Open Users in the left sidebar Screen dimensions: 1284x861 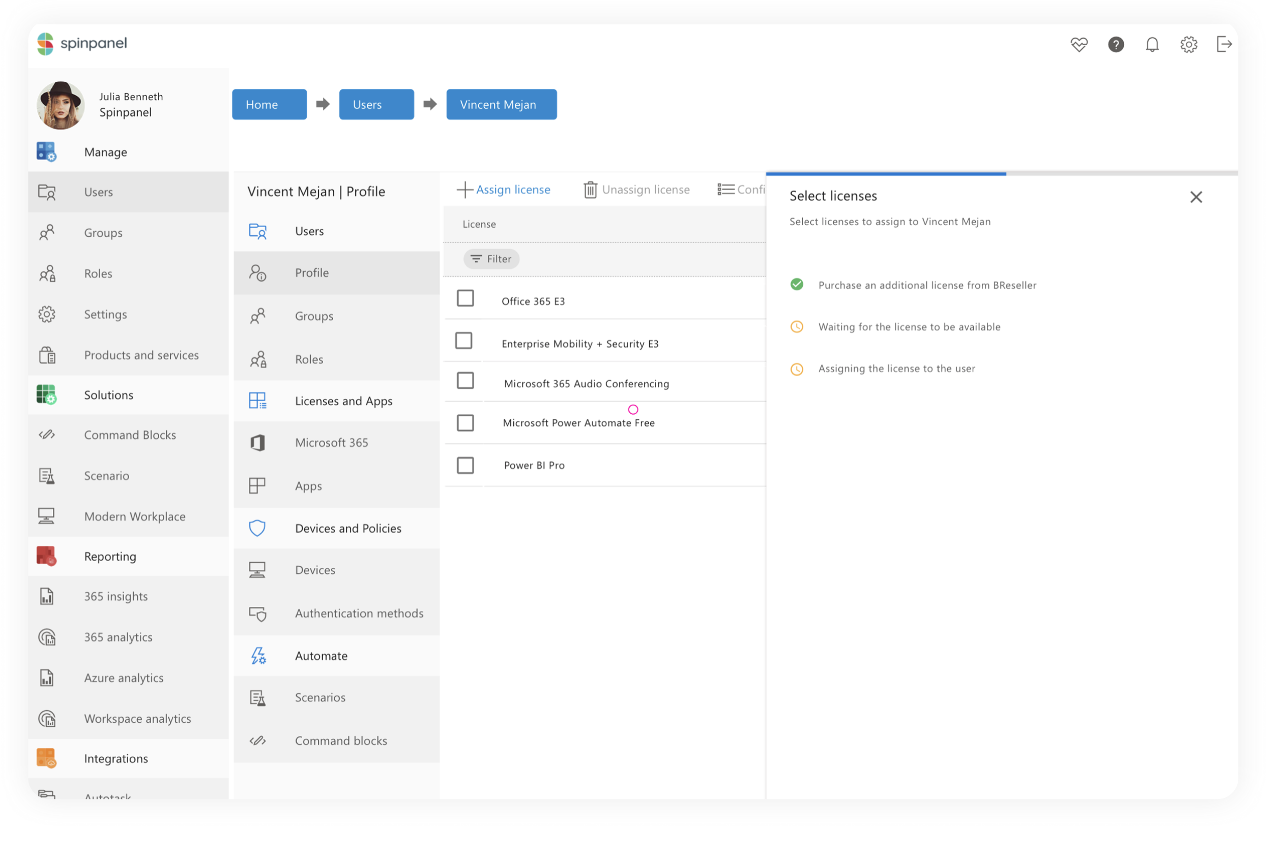click(129, 192)
